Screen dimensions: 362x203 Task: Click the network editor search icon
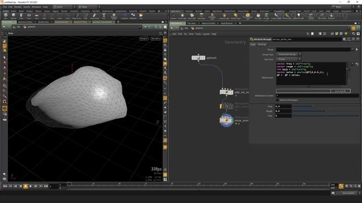click(x=354, y=34)
